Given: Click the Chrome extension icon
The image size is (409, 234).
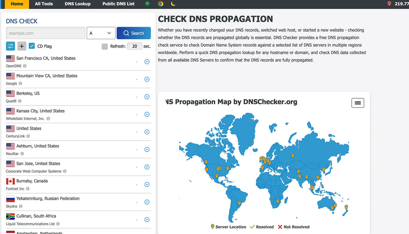Looking at the screenshot, I should click(160, 4).
